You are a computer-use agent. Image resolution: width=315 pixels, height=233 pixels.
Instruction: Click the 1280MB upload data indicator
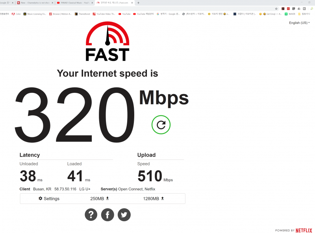(154, 198)
